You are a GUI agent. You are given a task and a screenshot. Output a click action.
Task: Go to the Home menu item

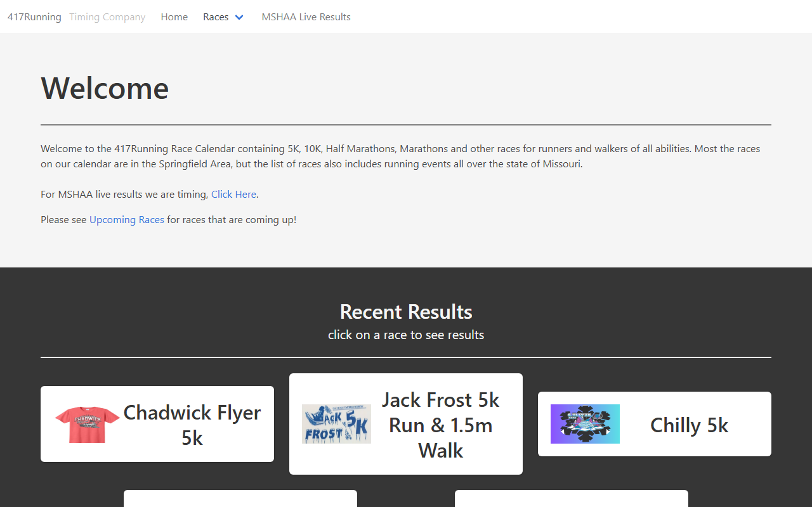click(174, 17)
